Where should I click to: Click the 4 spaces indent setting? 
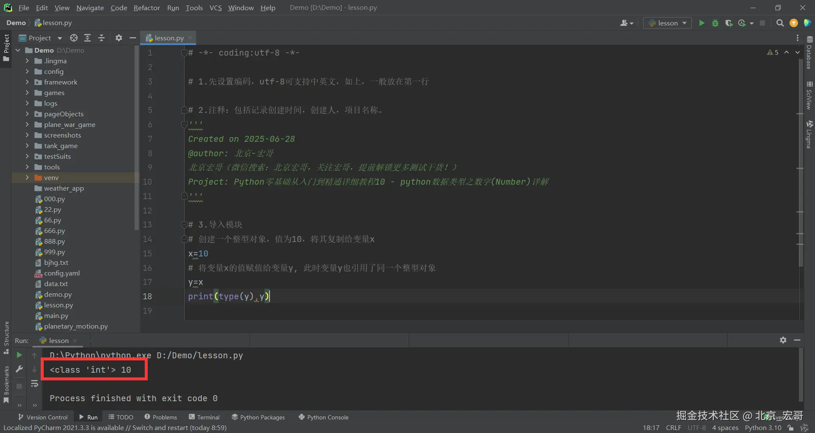click(725, 427)
